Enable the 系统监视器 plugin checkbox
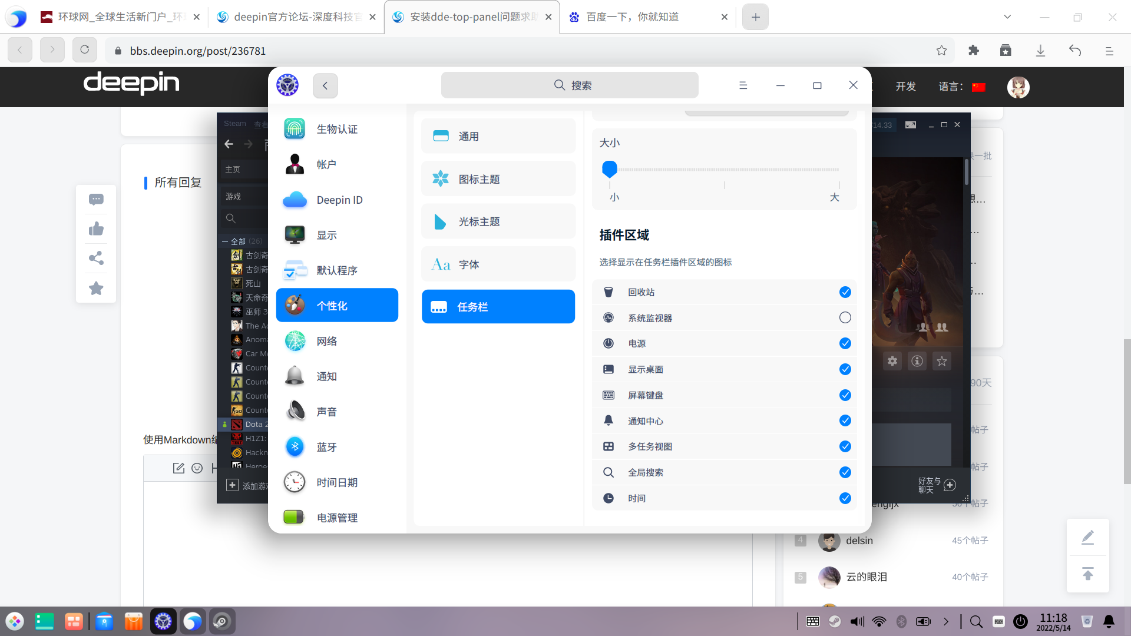This screenshot has height=636, width=1131. pyautogui.click(x=845, y=317)
